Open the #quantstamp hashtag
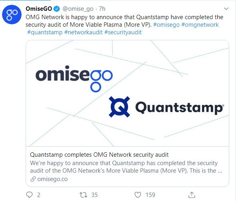 [45, 32]
